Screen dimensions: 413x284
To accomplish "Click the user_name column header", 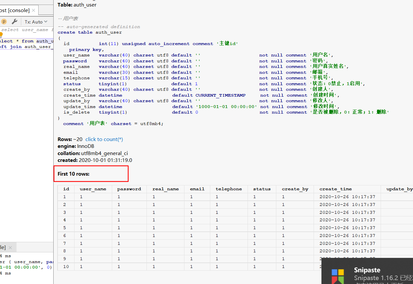I will [93, 189].
